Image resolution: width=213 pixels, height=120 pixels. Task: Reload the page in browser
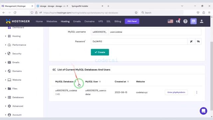coord(15,13)
